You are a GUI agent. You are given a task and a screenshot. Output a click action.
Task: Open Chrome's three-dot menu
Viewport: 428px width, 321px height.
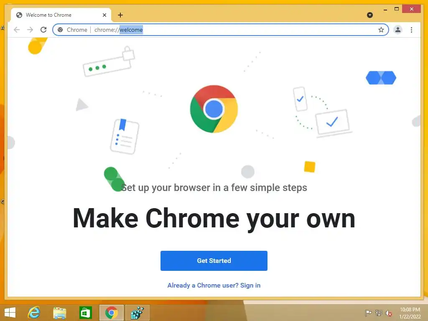point(411,30)
